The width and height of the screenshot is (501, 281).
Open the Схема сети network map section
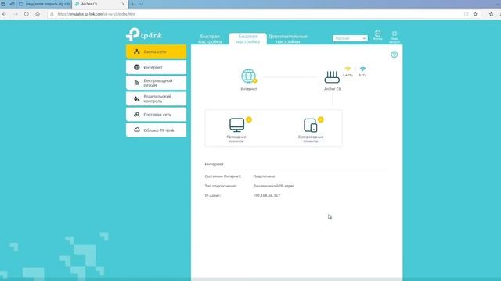(156, 52)
